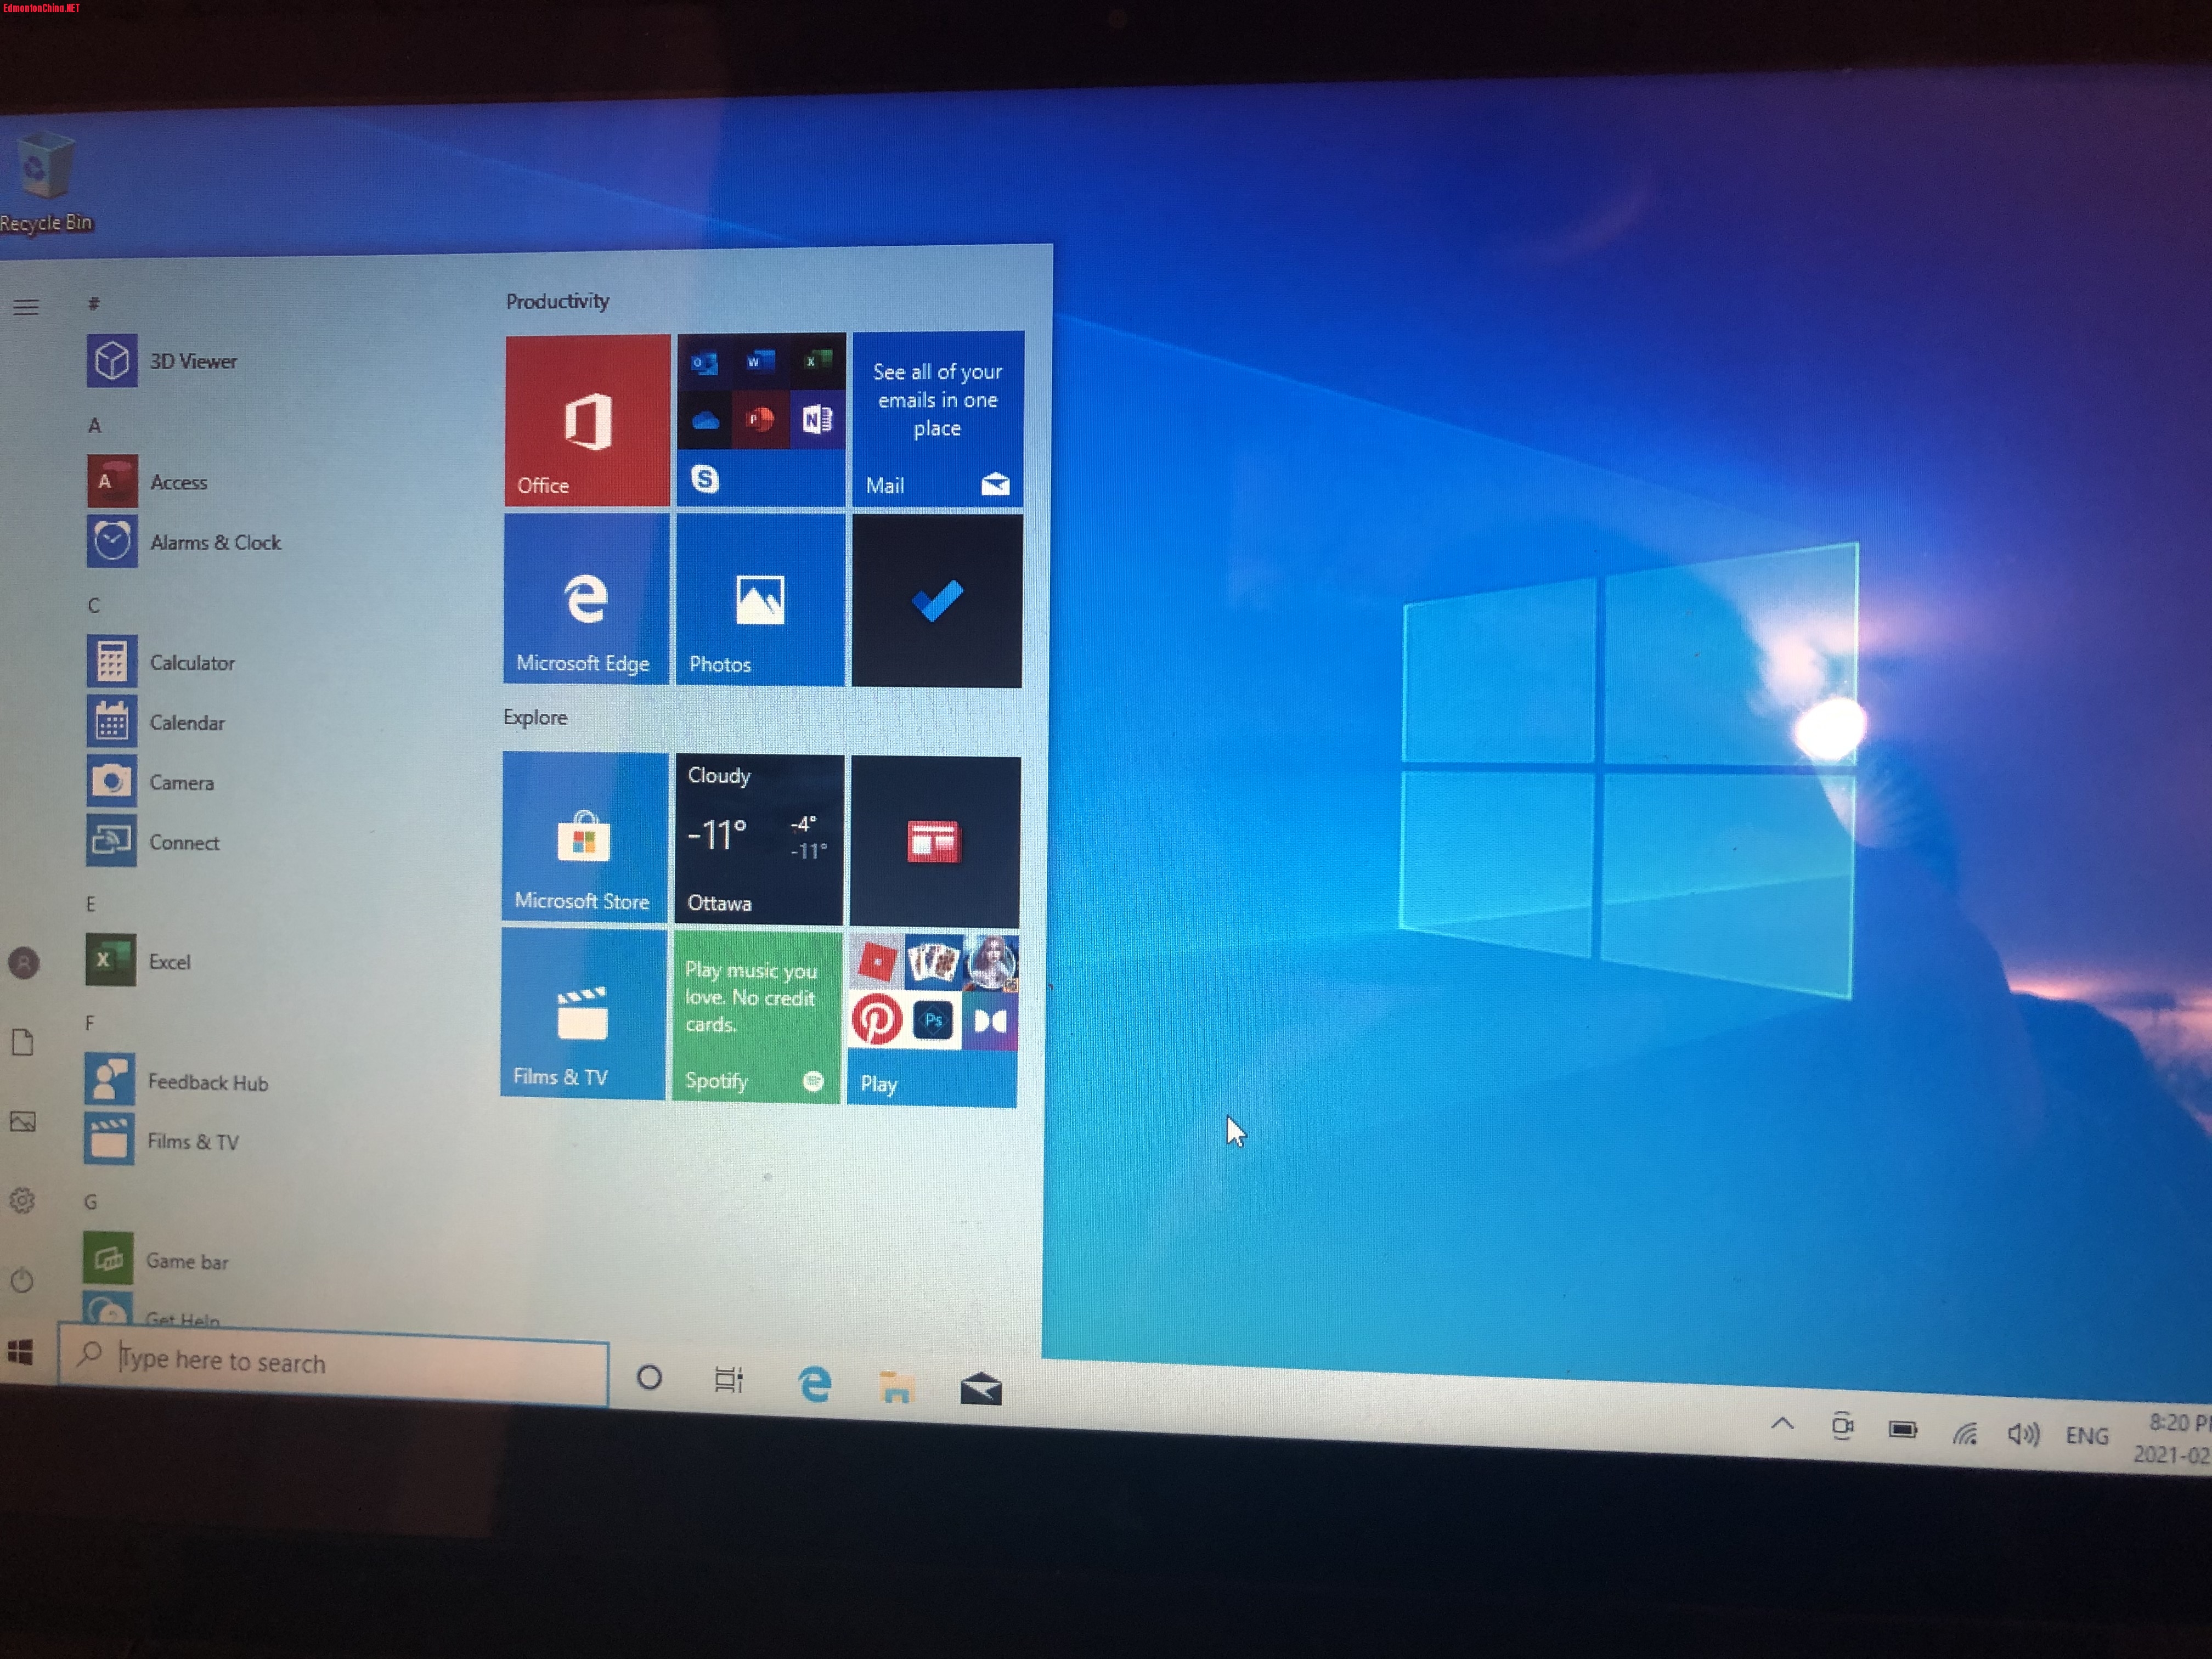Expand the Start menu hamburger button

pos(26,307)
